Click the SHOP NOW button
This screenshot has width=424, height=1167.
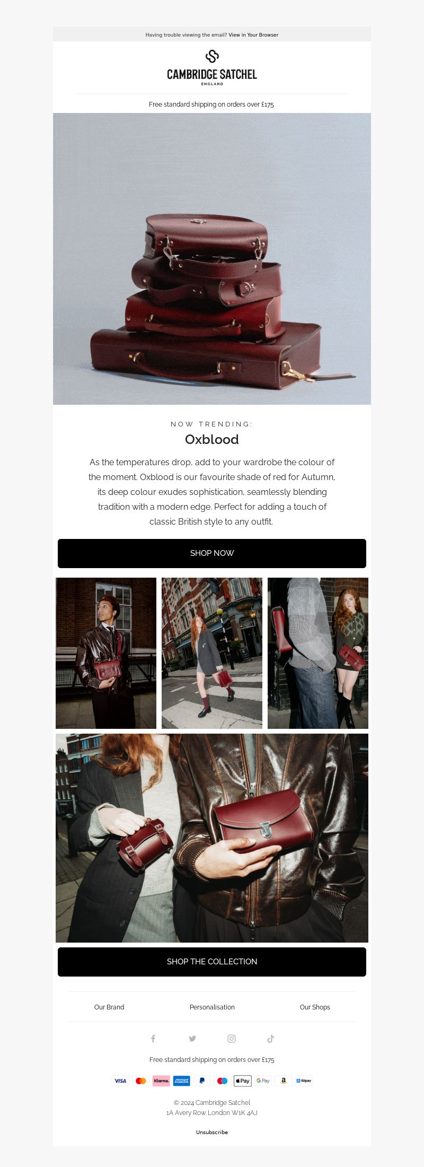tap(212, 553)
